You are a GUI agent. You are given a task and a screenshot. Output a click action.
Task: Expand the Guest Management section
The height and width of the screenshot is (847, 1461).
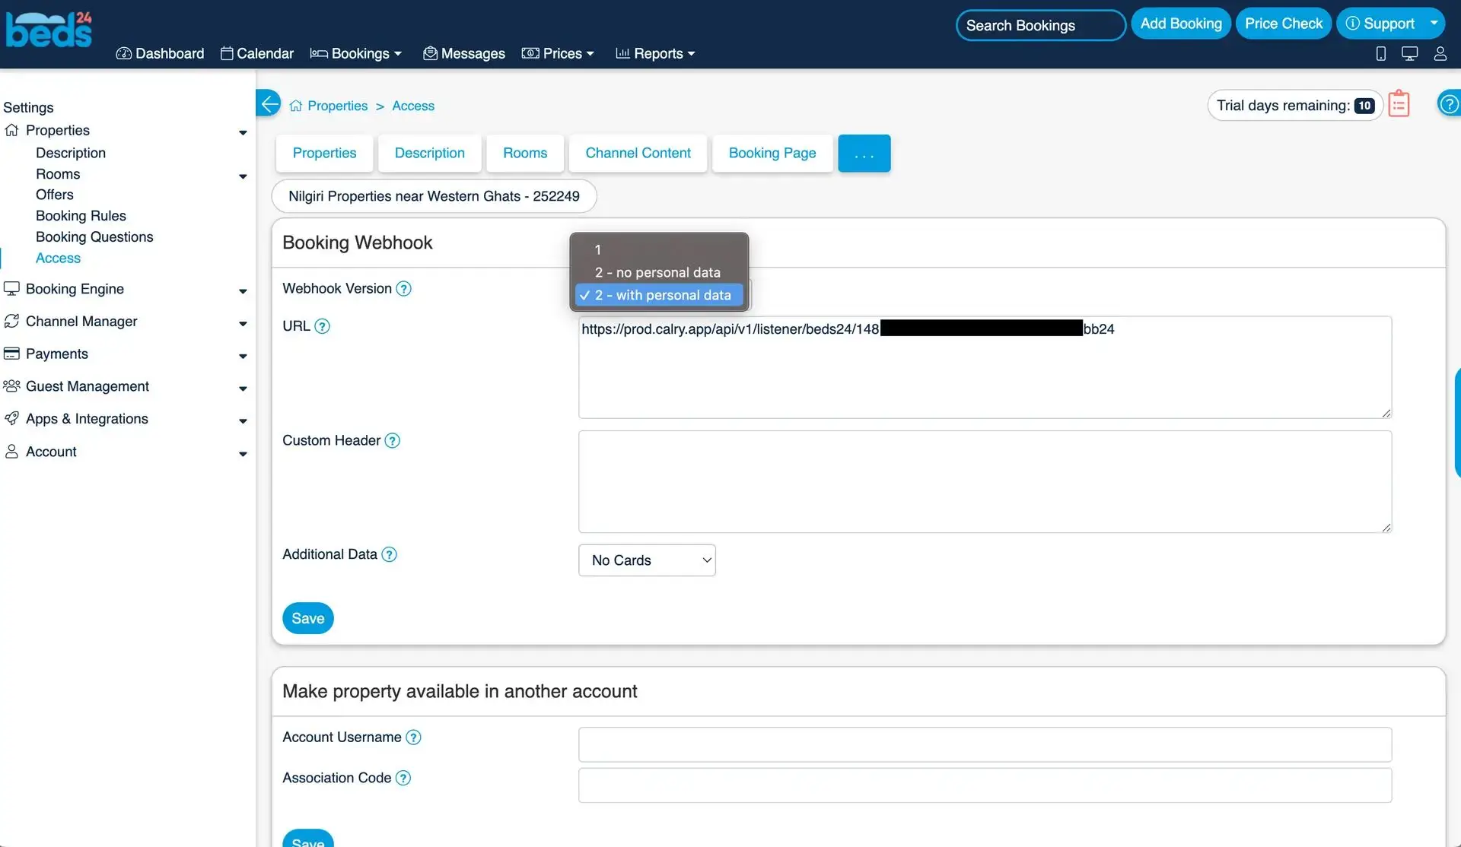(x=87, y=386)
